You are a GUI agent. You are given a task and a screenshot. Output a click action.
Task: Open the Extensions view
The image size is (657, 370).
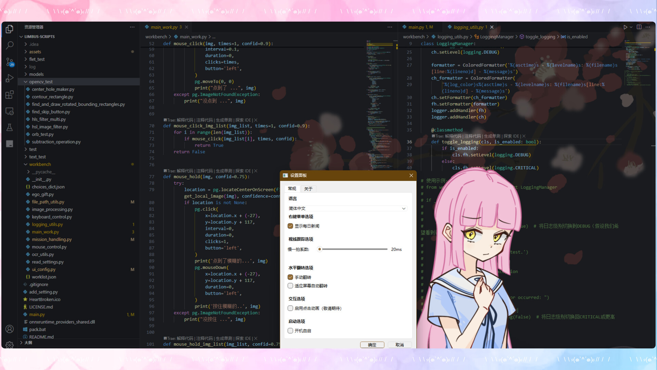(9, 95)
